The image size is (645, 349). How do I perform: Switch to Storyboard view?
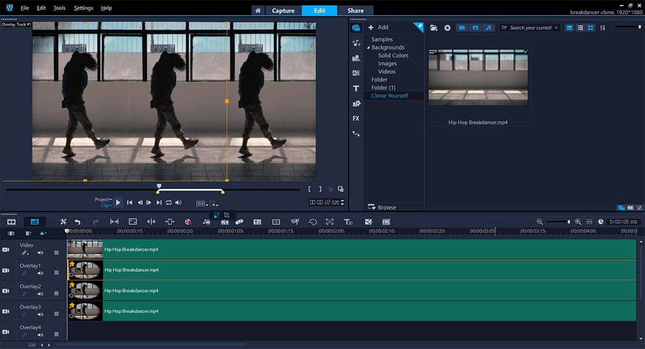tap(11, 222)
